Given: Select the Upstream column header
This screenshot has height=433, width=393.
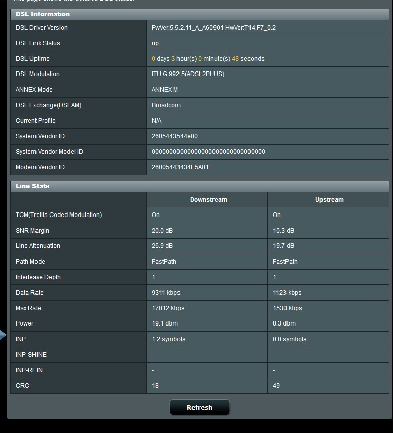Looking at the screenshot, I should tap(329, 200).
